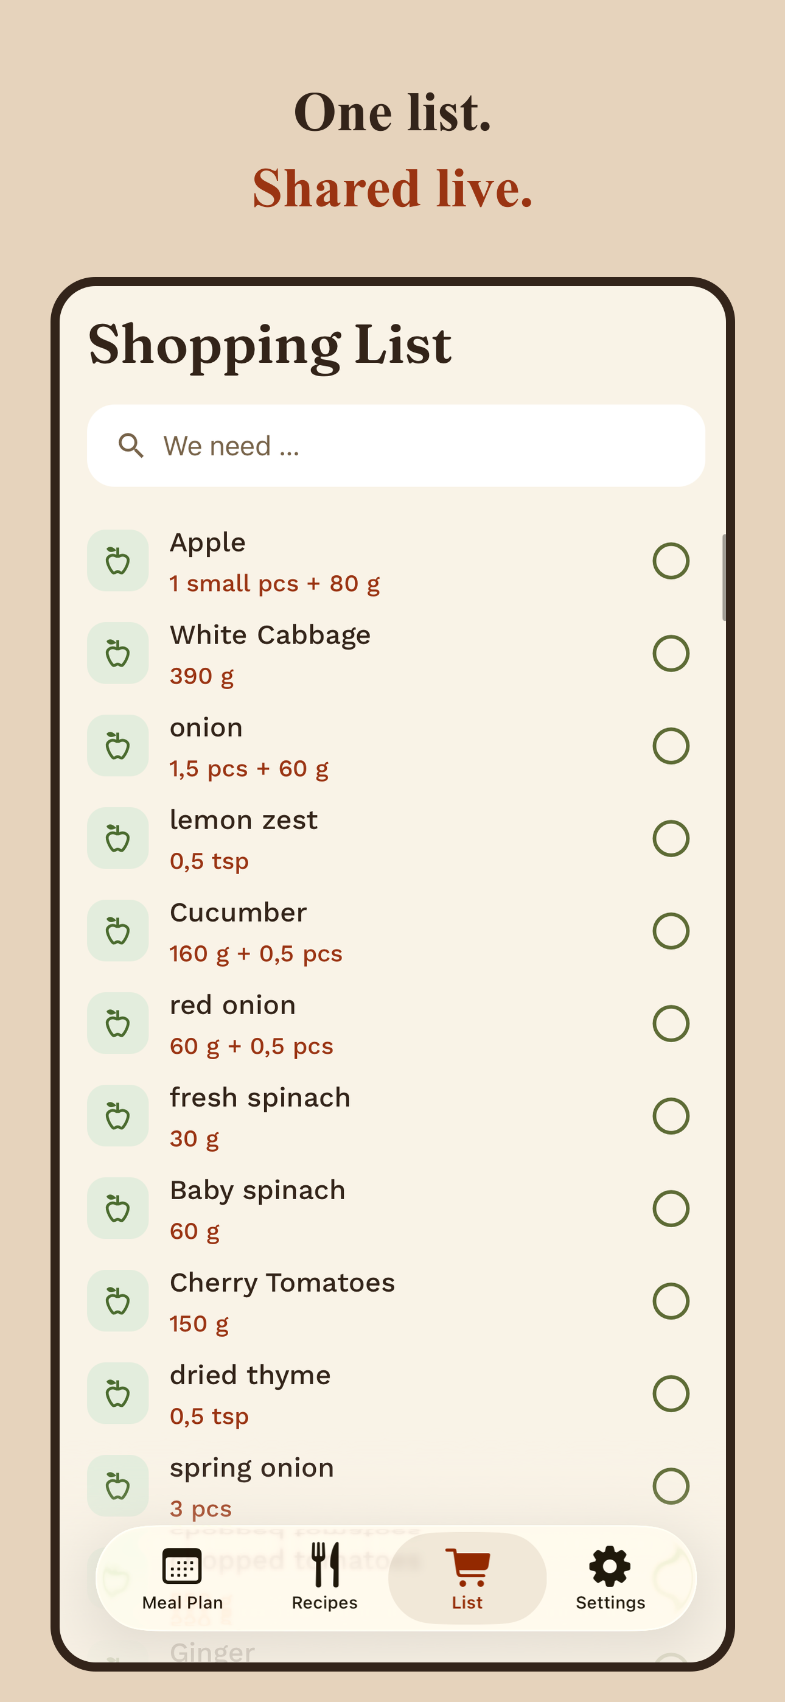Image resolution: width=785 pixels, height=1702 pixels.
Task: Tap the produce icon beside Cherry Tomatoes
Action: [x=117, y=1301]
